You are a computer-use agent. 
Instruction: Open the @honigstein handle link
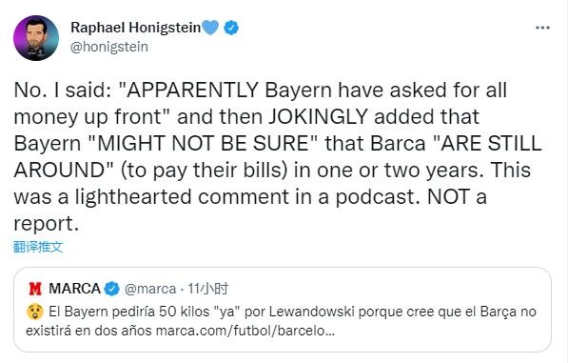[x=109, y=47]
